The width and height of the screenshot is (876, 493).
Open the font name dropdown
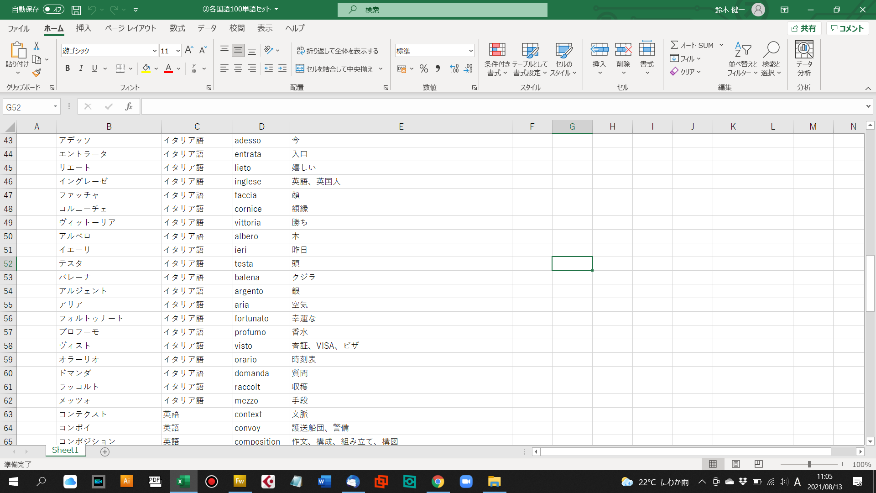[x=155, y=51]
